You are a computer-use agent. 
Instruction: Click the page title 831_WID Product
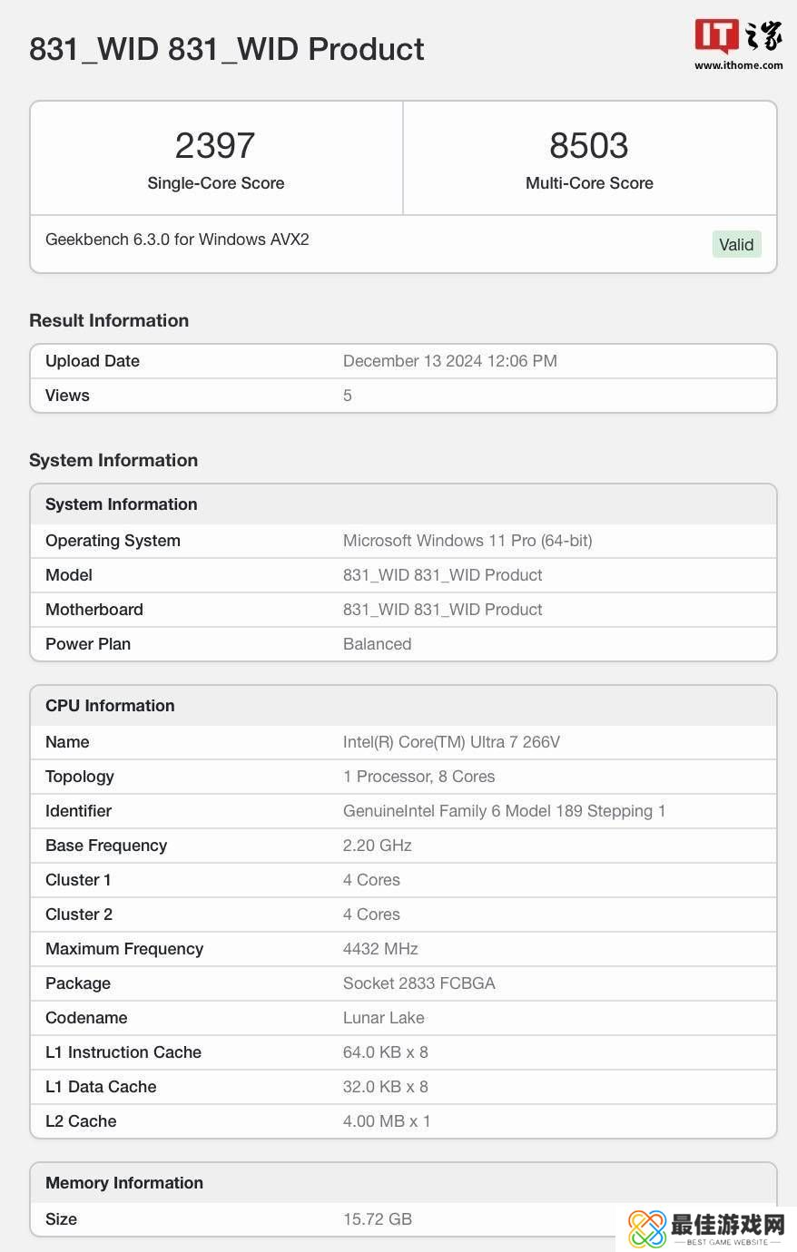(x=226, y=49)
